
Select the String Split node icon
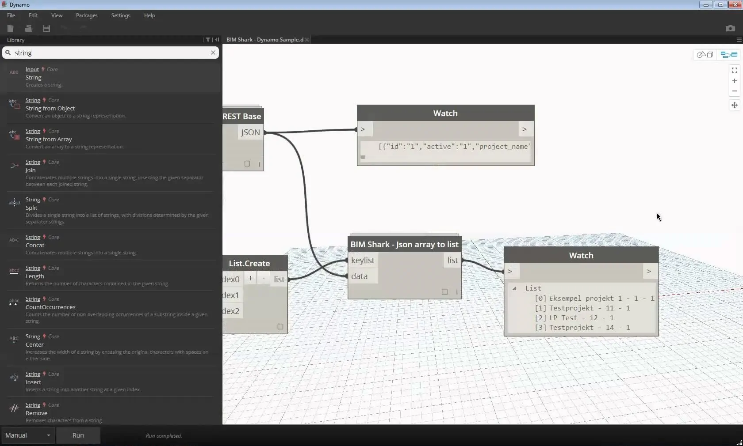[x=14, y=203]
